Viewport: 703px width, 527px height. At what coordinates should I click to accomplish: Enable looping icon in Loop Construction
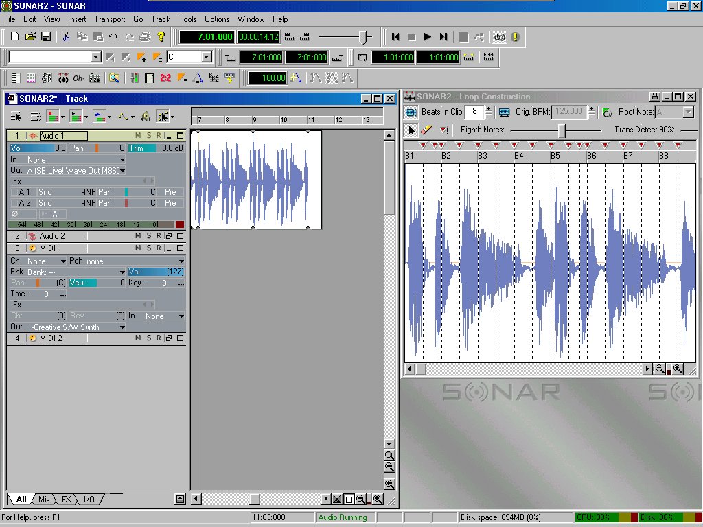pyautogui.click(x=411, y=112)
